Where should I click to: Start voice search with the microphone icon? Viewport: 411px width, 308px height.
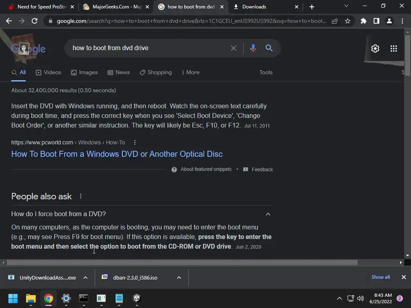pyautogui.click(x=253, y=48)
